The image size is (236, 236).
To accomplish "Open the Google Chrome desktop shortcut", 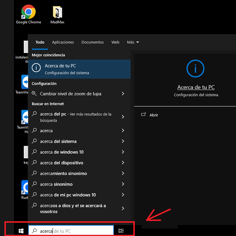I will tap(28, 14).
